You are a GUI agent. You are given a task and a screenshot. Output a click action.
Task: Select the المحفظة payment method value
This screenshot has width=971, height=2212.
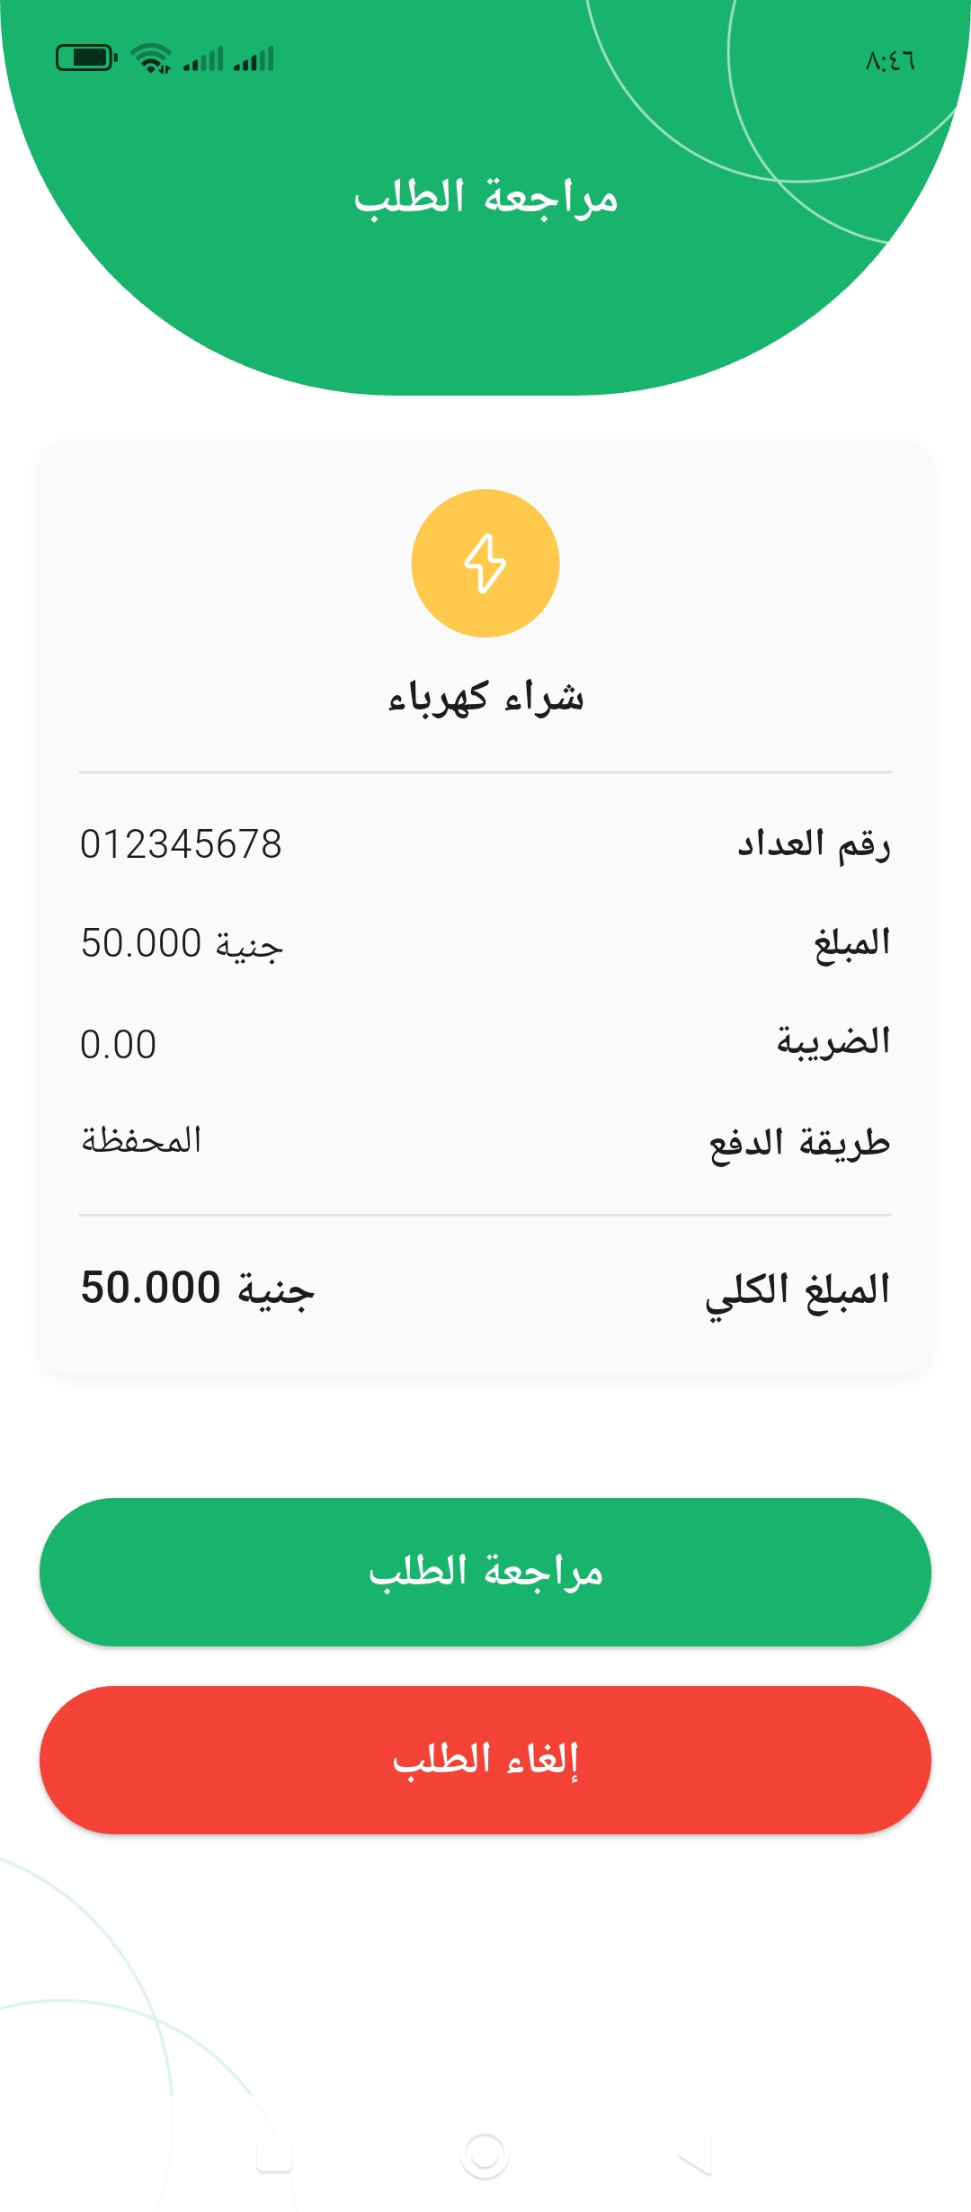coord(141,1141)
